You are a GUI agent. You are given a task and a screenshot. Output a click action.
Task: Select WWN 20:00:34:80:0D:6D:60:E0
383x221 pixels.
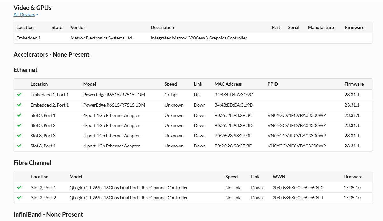[x=298, y=187]
